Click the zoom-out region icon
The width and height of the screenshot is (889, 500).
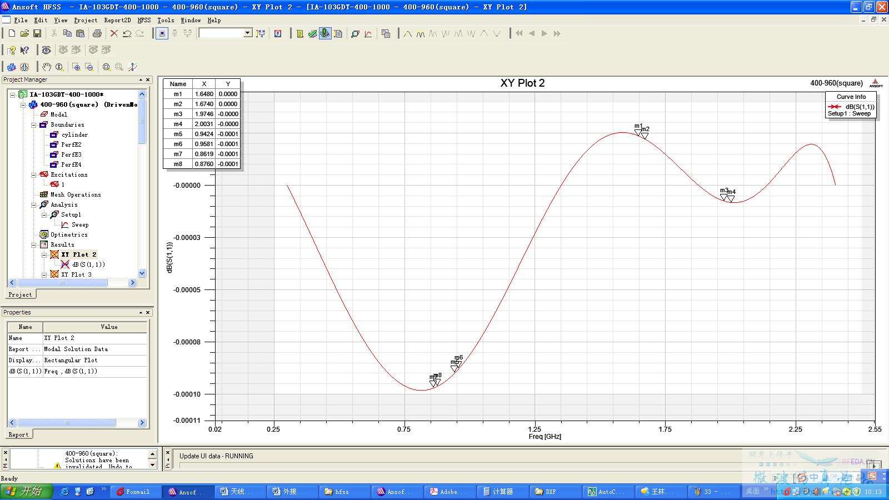tap(89, 67)
